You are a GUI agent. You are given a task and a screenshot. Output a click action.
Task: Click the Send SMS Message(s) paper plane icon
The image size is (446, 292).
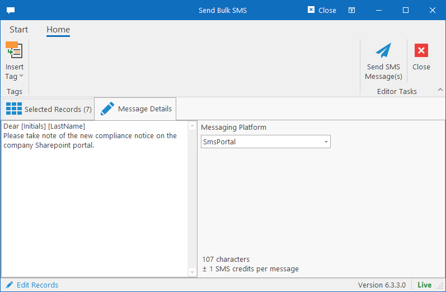(x=383, y=50)
